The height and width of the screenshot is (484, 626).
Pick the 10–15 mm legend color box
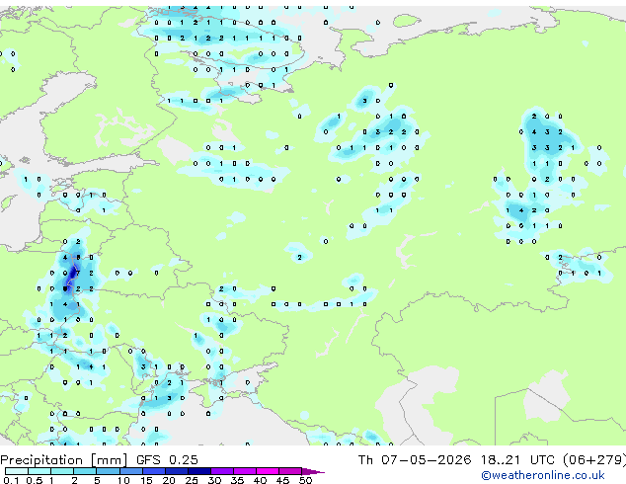130,471
